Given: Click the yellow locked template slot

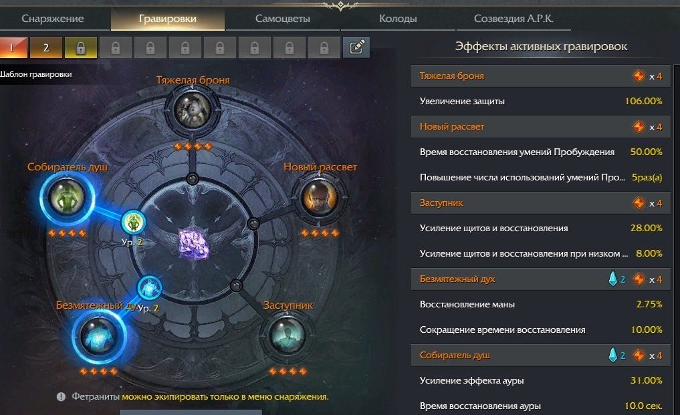Looking at the screenshot, I should pos(81,47).
